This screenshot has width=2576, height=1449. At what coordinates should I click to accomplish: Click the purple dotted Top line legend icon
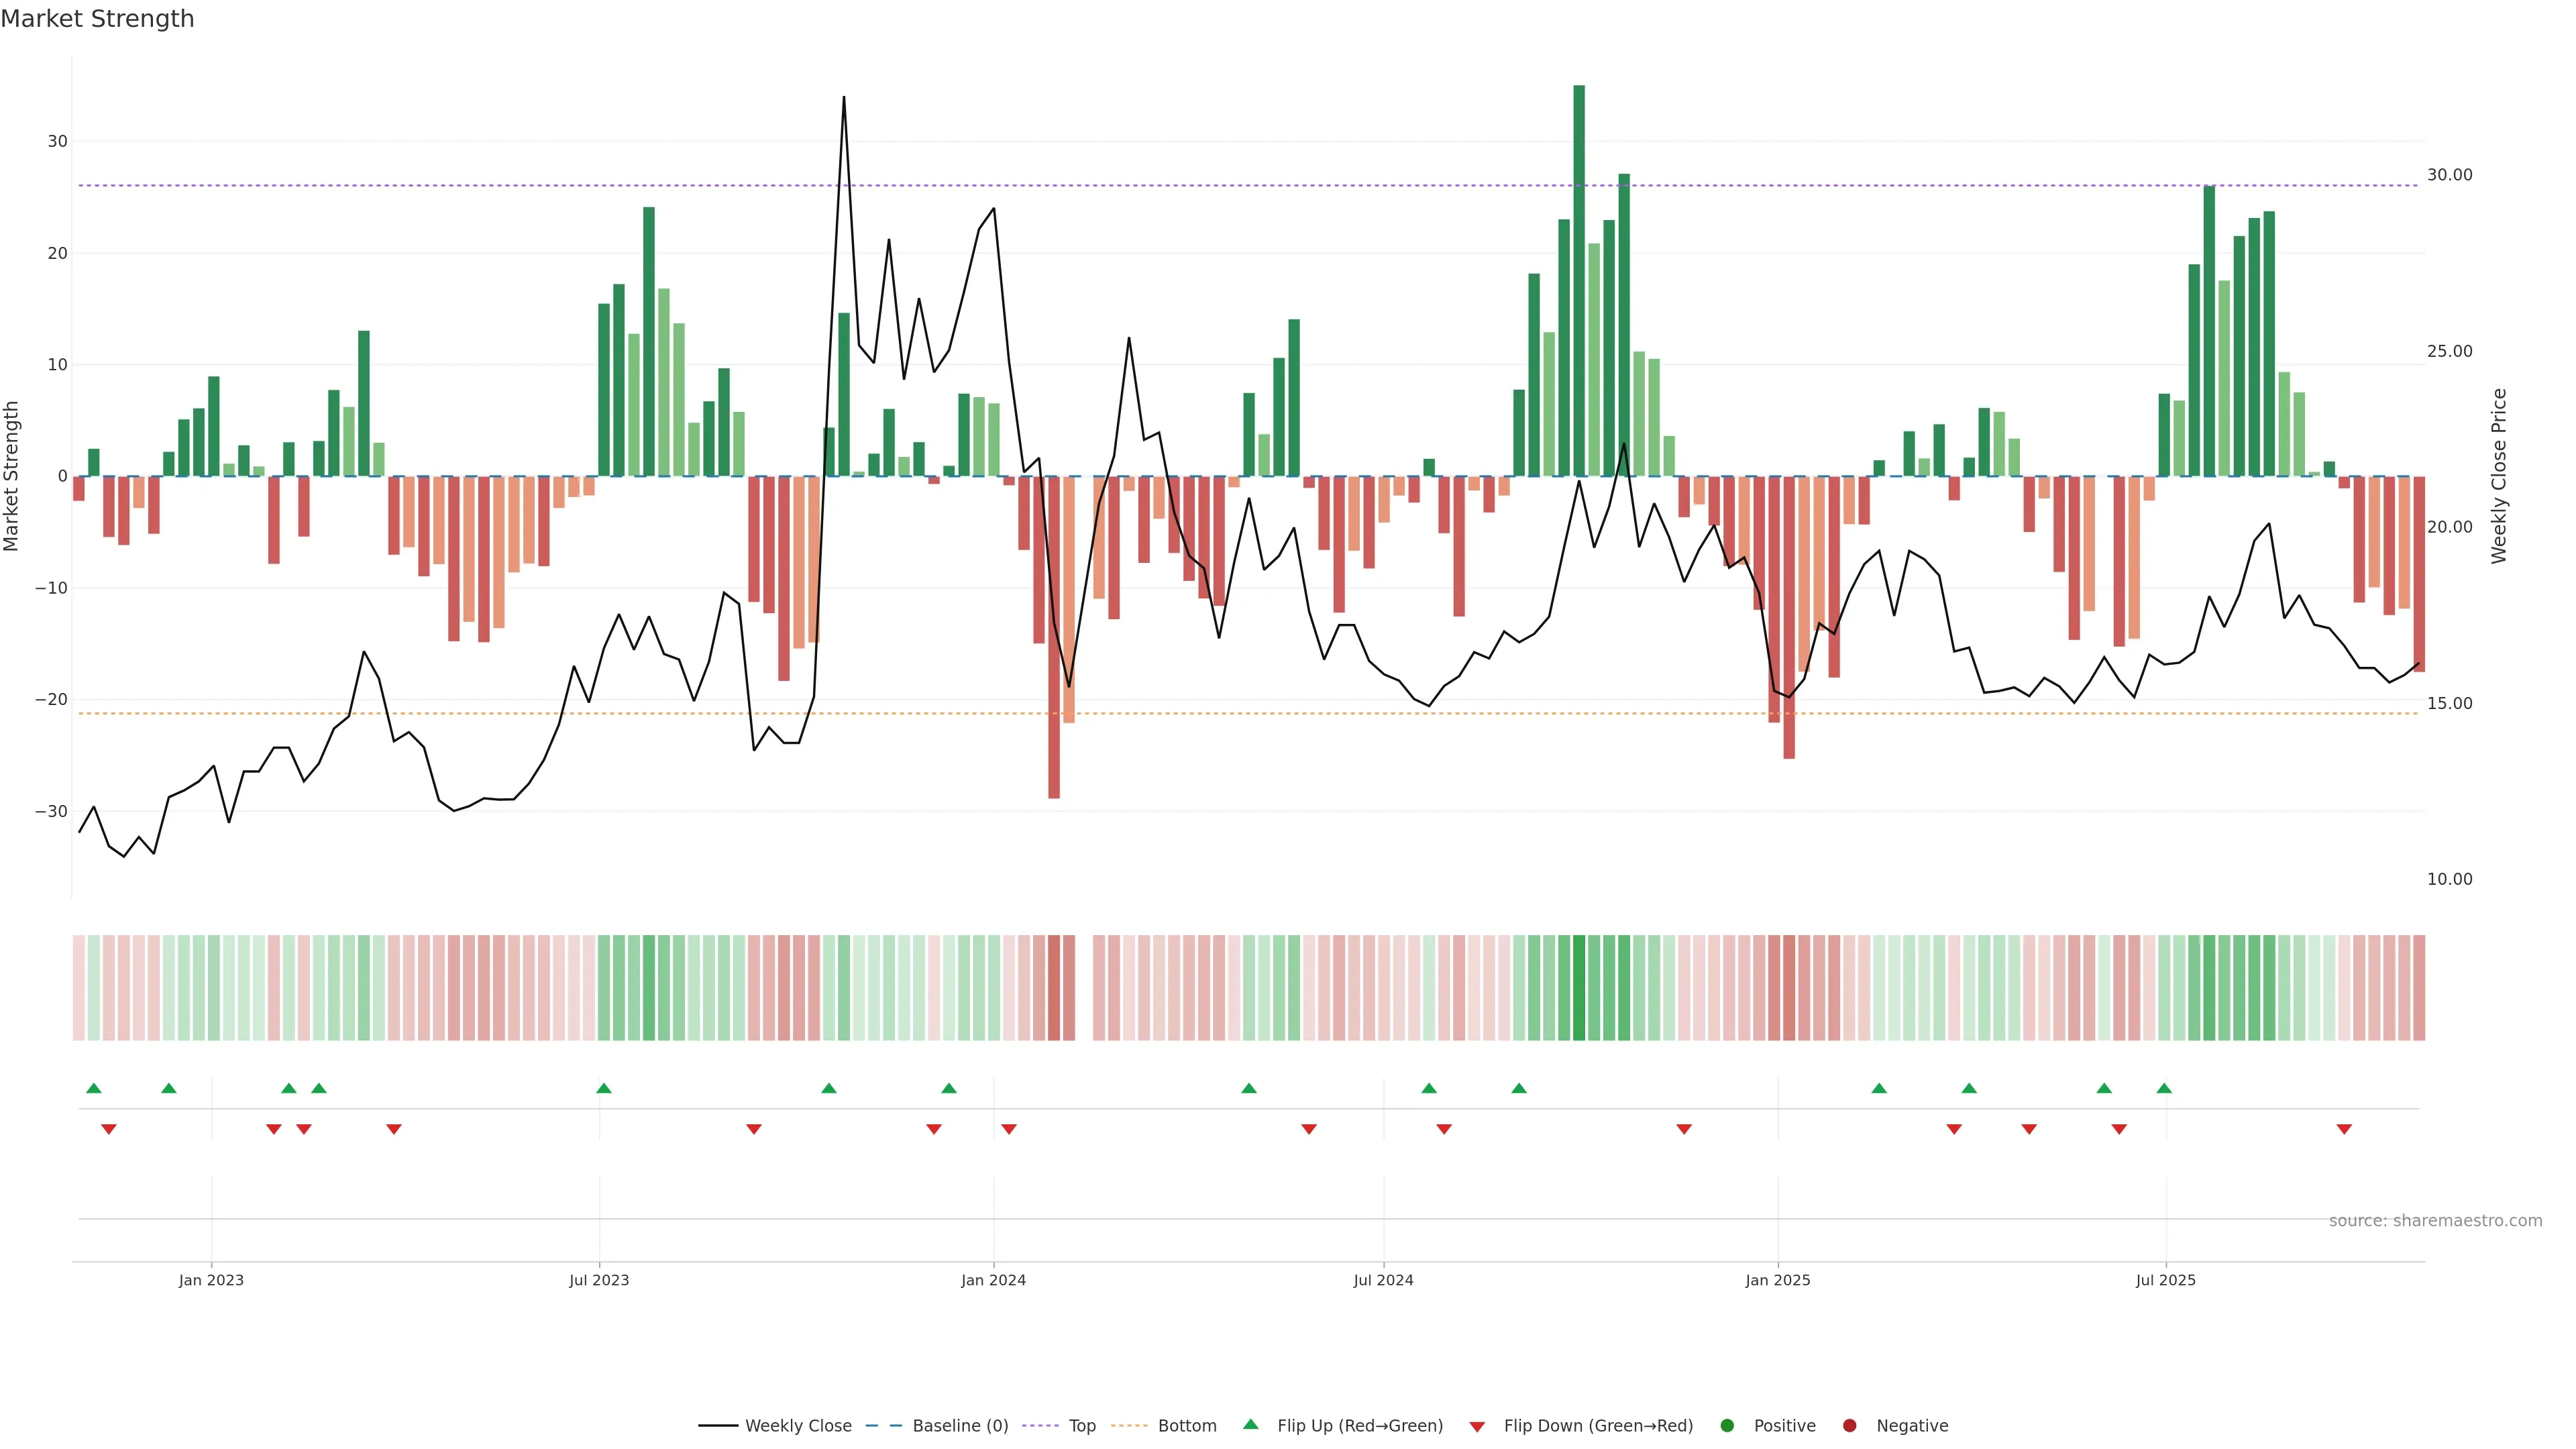tap(1041, 1426)
